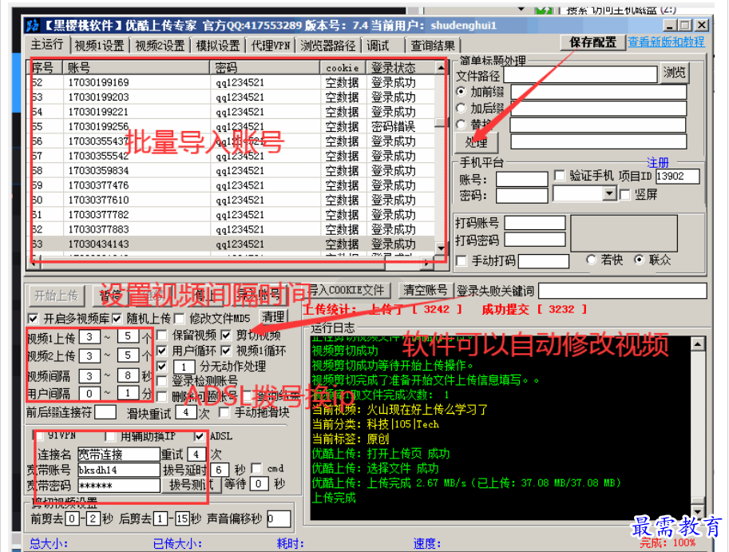Toggle the 视频1循环 checkbox
The height and width of the screenshot is (552, 729).
click(x=226, y=351)
